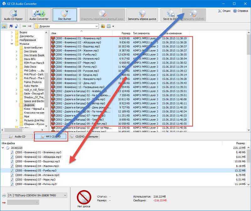The width and height of the screenshot is (251, 211).
Task: Select the Дидюля folder in tree
Action: (x=29, y=105)
